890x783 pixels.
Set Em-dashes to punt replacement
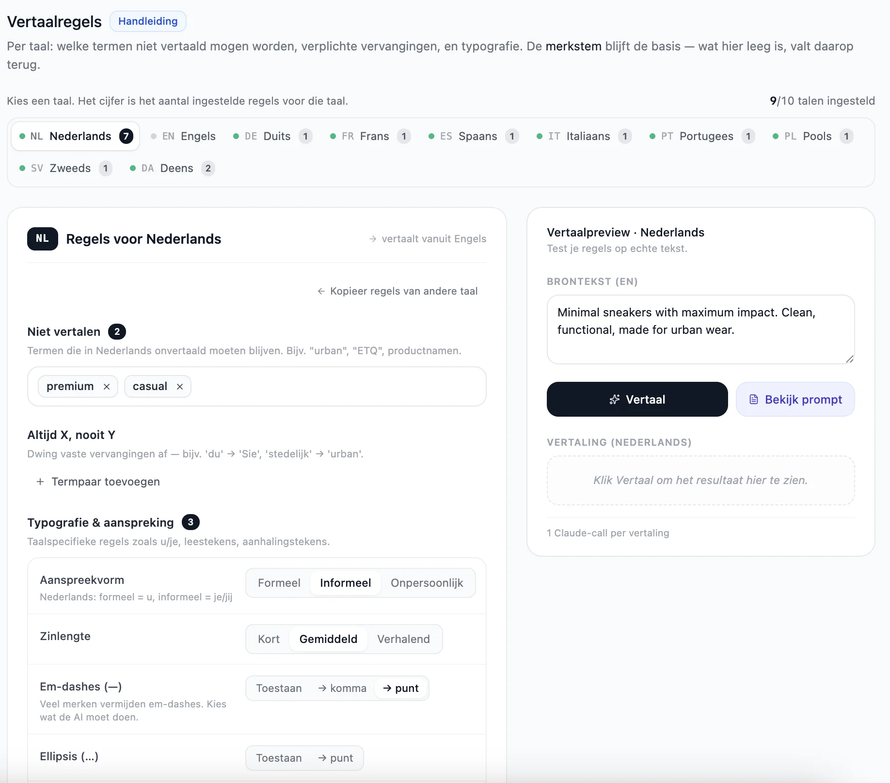pos(401,688)
